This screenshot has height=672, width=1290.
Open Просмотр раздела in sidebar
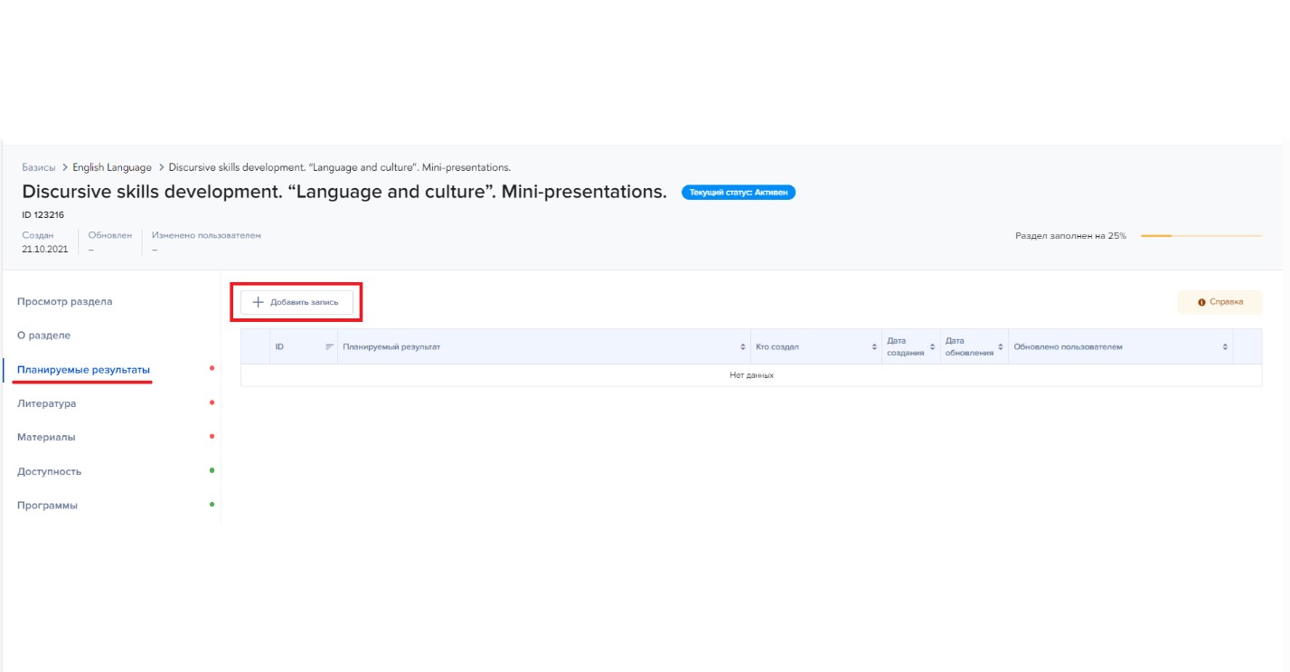65,302
